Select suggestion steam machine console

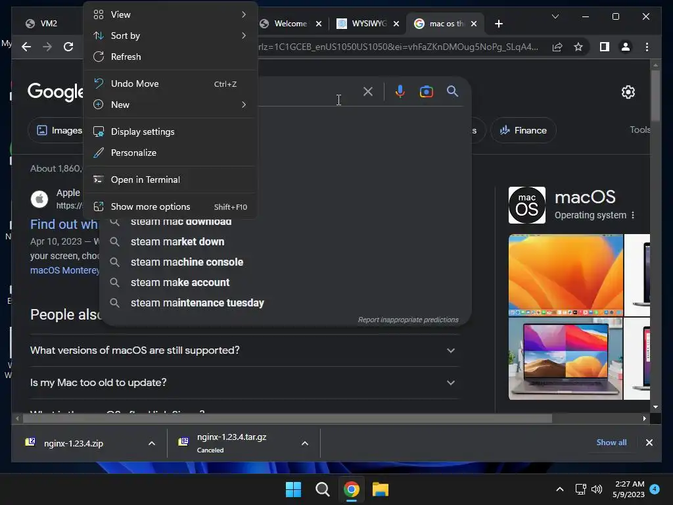[285, 262]
